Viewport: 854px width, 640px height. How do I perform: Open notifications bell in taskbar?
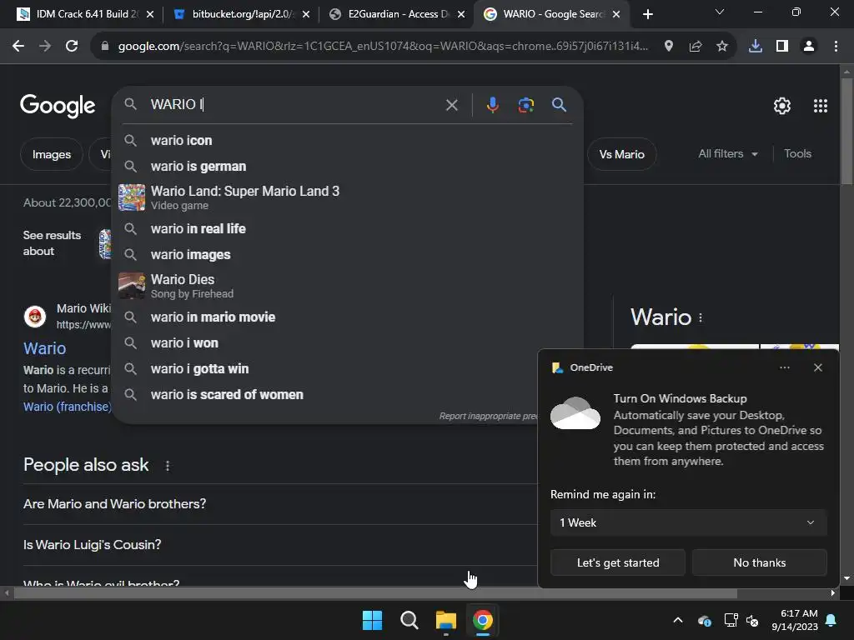tap(831, 620)
